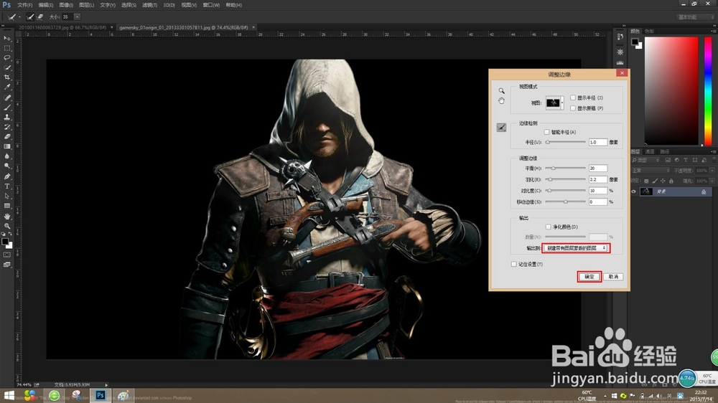Open Photoshop from the Windows taskbar
Image resolution: width=718 pixels, height=403 pixels.
tap(101, 396)
